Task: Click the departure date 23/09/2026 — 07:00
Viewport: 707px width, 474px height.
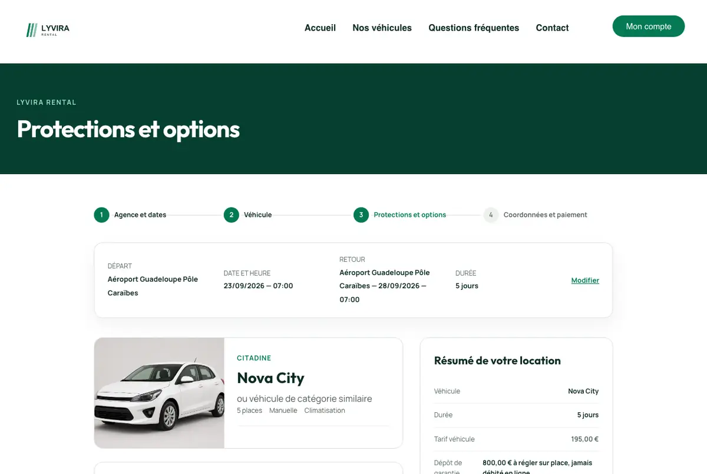Action: tap(258, 286)
